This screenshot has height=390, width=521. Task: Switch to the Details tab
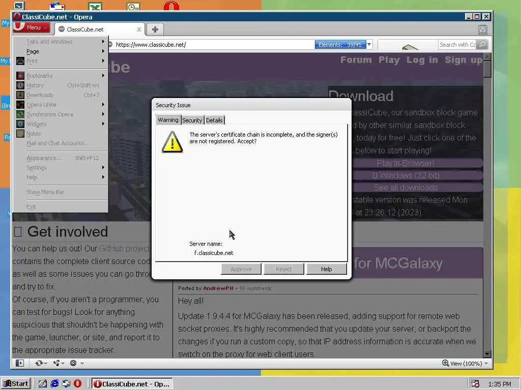click(214, 120)
